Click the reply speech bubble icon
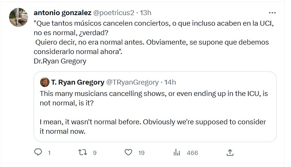The width and height of the screenshot is (291, 167). [x=38, y=153]
